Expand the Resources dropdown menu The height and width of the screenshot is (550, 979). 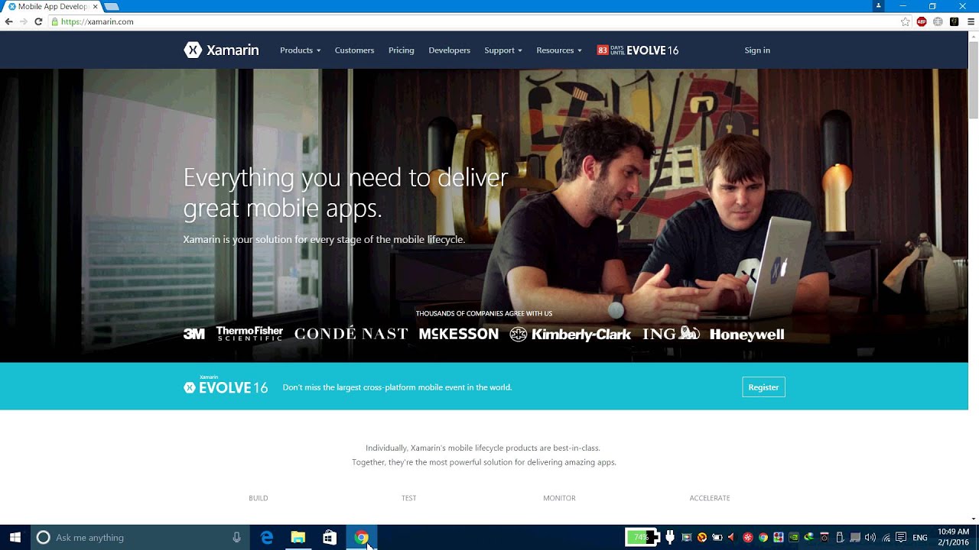coord(559,50)
